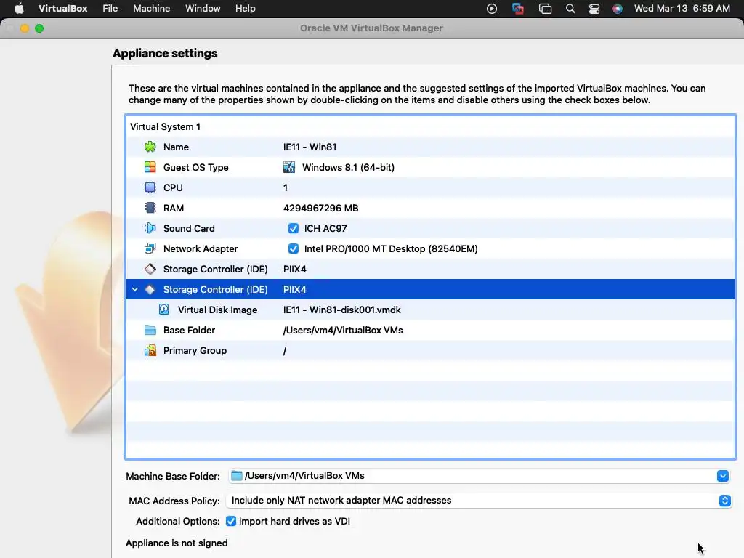The image size is (744, 558).
Task: Click the Guest OS Type icon
Action: pos(150,167)
